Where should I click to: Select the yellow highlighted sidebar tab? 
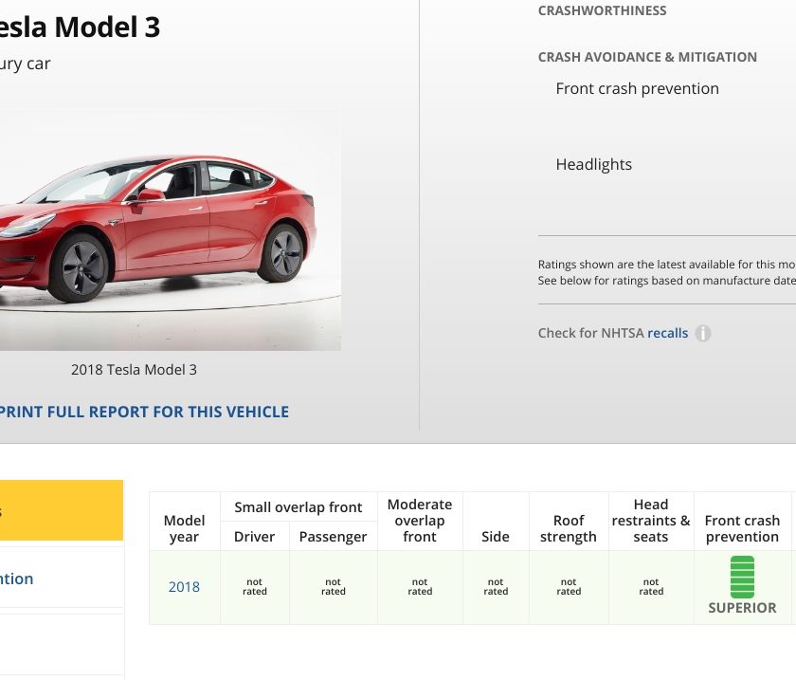[x=62, y=510]
